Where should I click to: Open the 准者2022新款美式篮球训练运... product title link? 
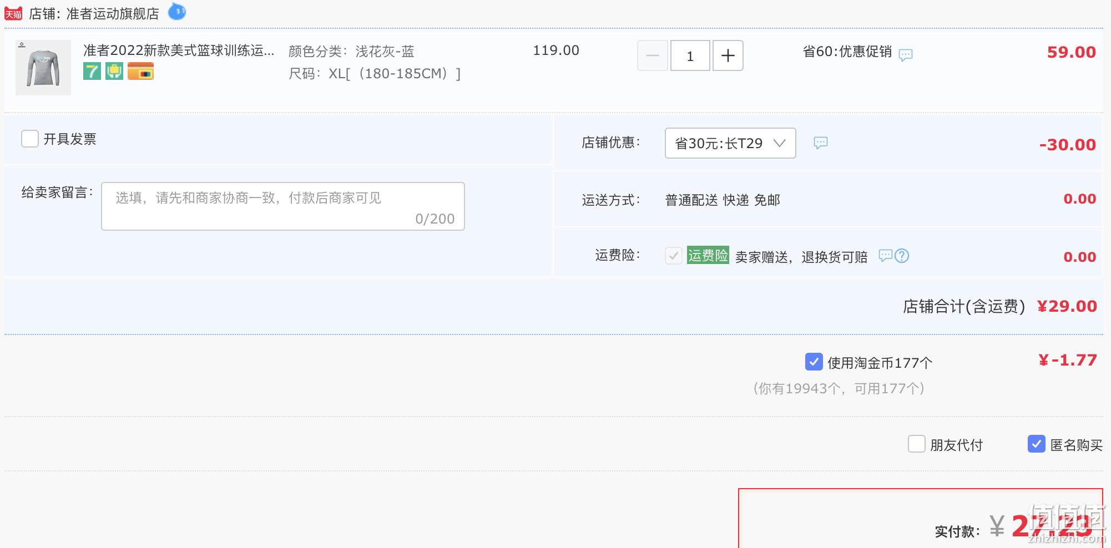[x=179, y=50]
